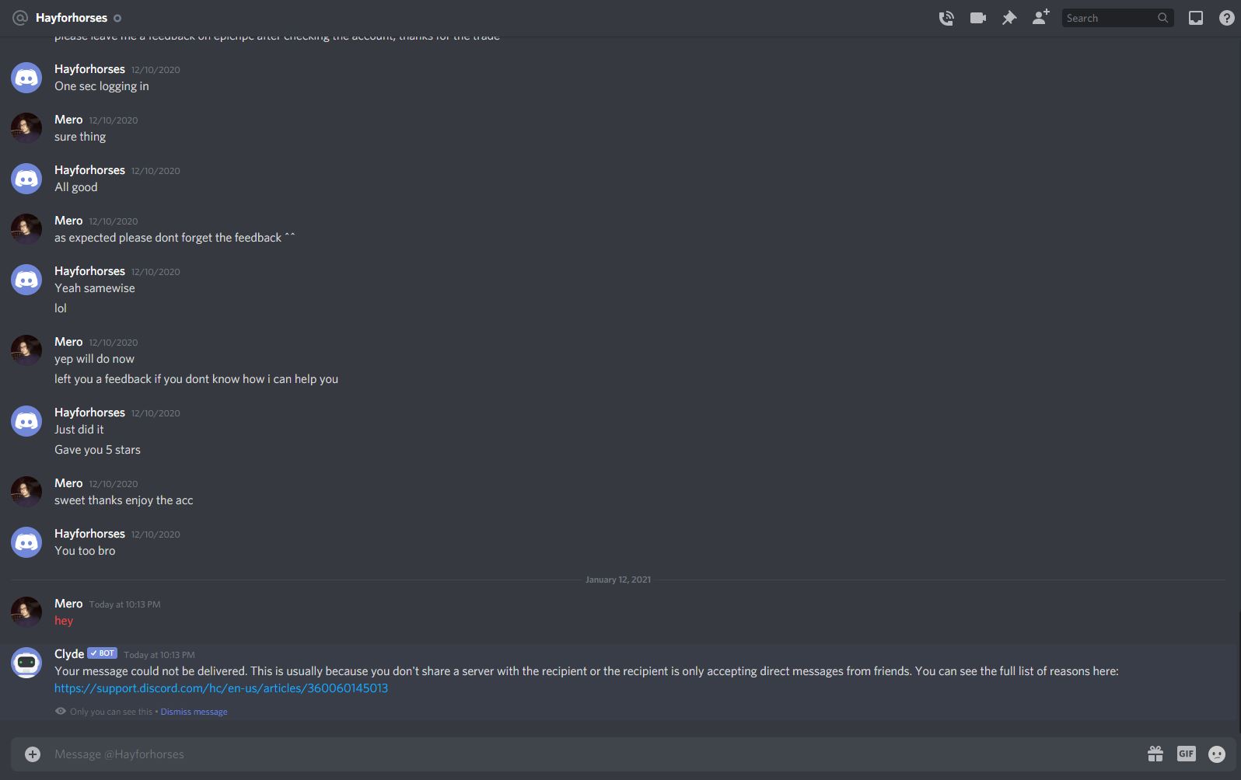Open Mero's avatar on the 'hey' message
Screen dimensions: 1241x780
tap(26, 612)
